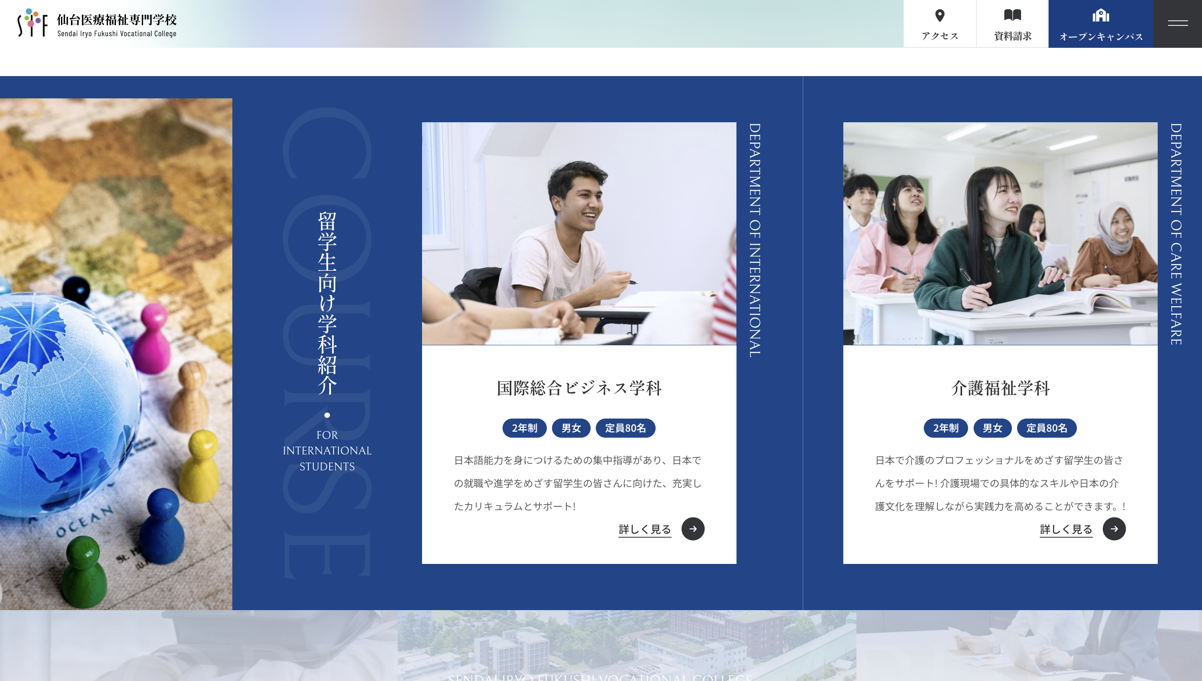
Task: Click the classroom students photo
Action: [1000, 233]
